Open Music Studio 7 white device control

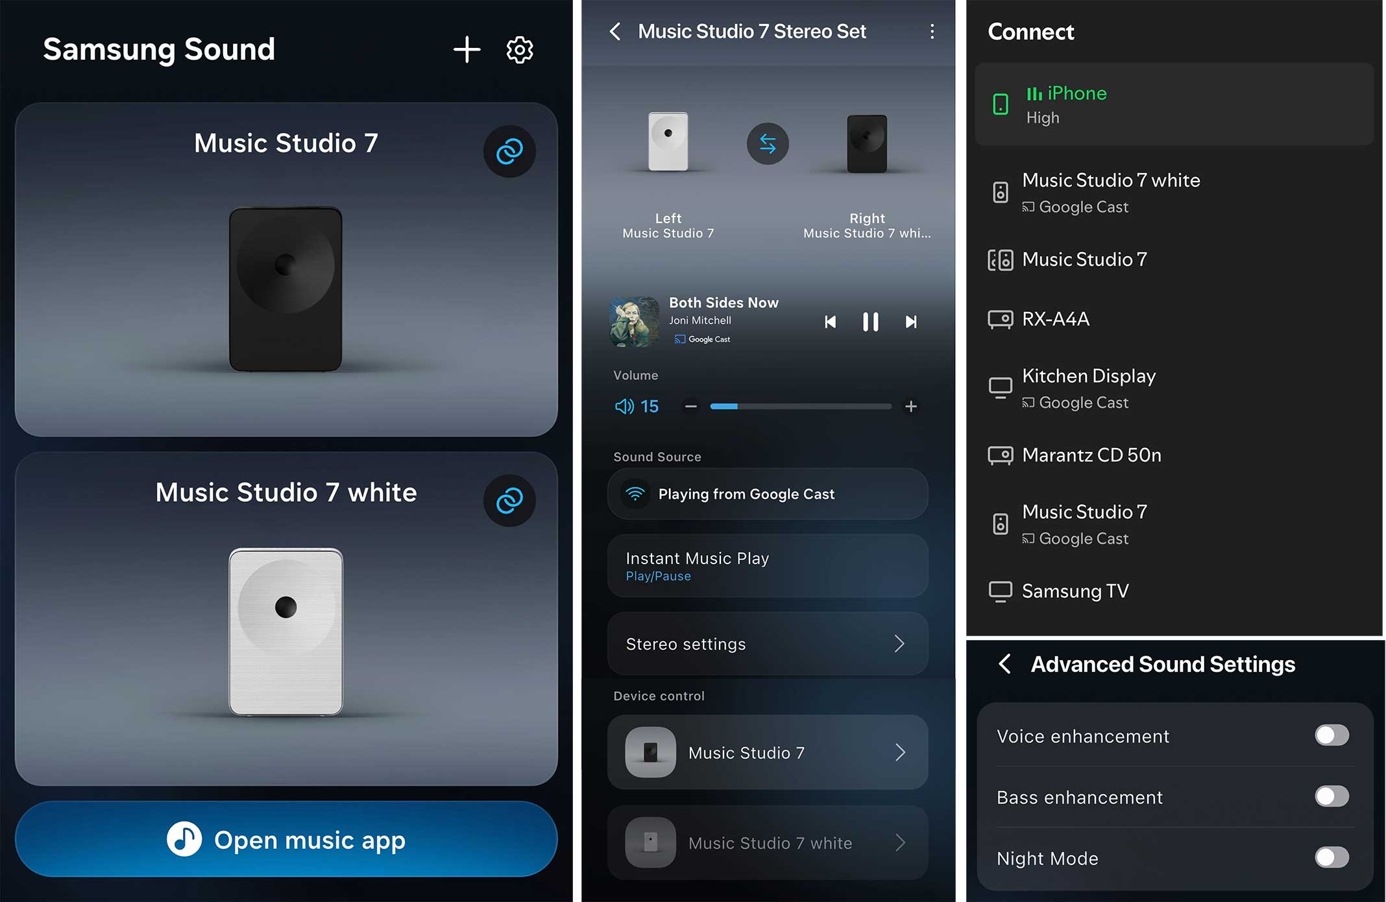[768, 842]
